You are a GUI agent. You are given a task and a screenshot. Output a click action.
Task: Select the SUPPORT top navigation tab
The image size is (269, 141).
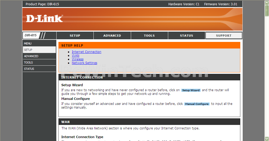coord(224,36)
